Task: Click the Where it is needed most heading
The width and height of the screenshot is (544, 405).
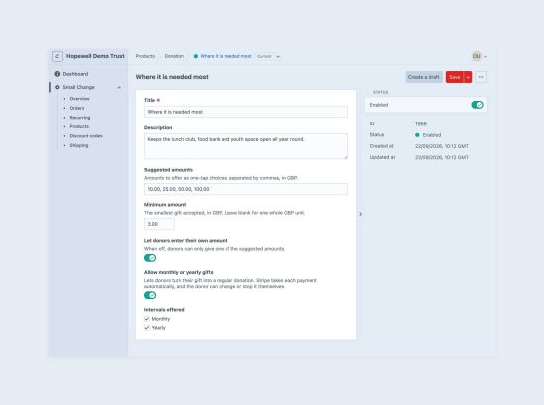Action: pyautogui.click(x=172, y=77)
